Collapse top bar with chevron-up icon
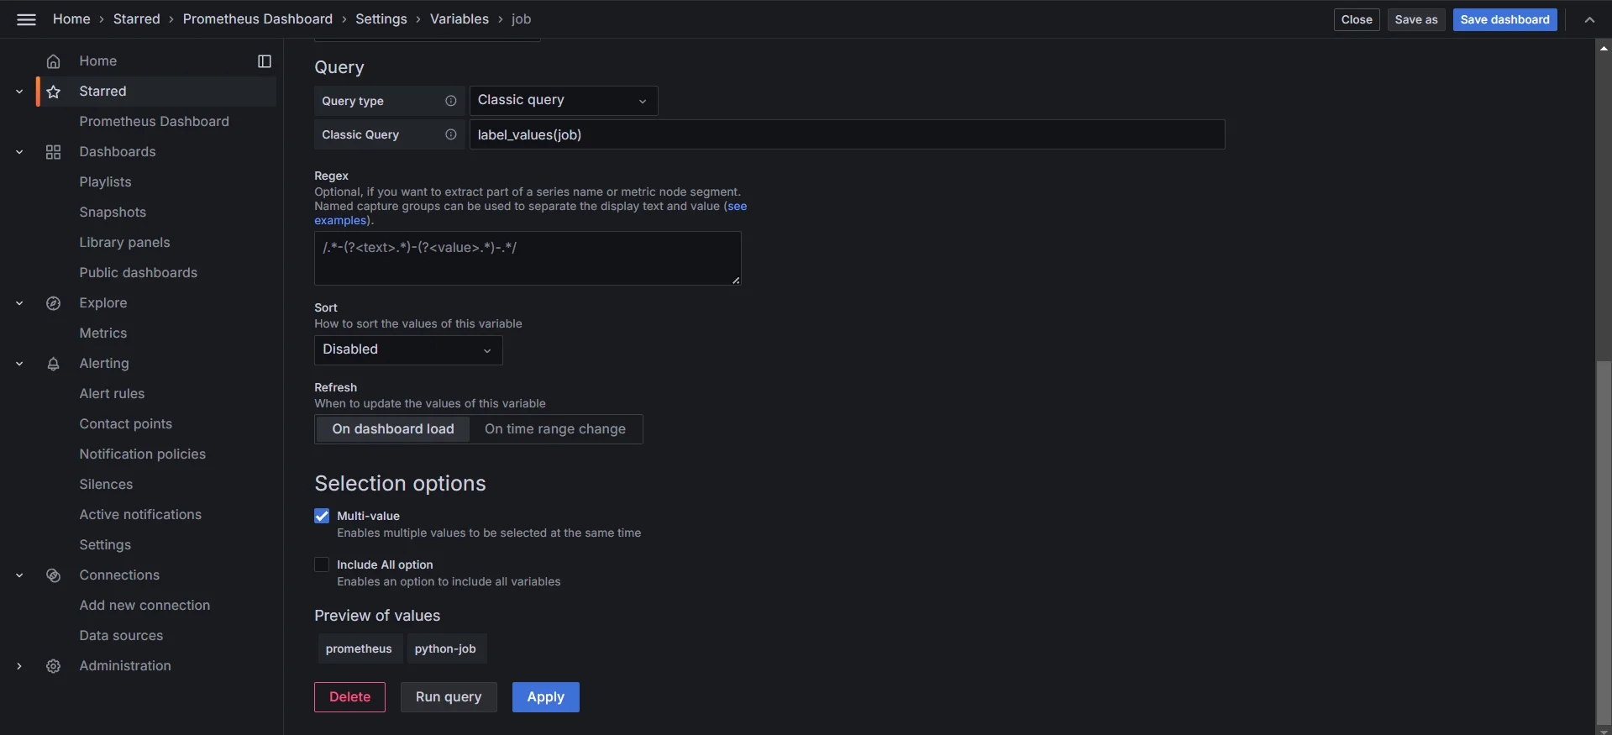This screenshot has width=1612, height=735. pos(1589,19)
